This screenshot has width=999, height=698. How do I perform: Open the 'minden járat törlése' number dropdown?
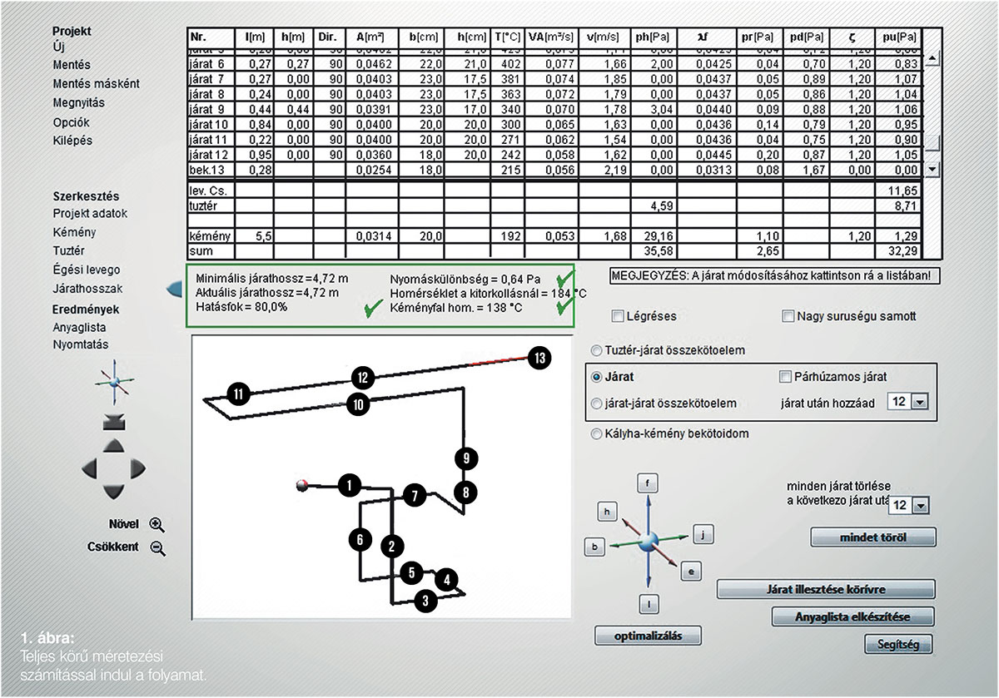click(919, 505)
